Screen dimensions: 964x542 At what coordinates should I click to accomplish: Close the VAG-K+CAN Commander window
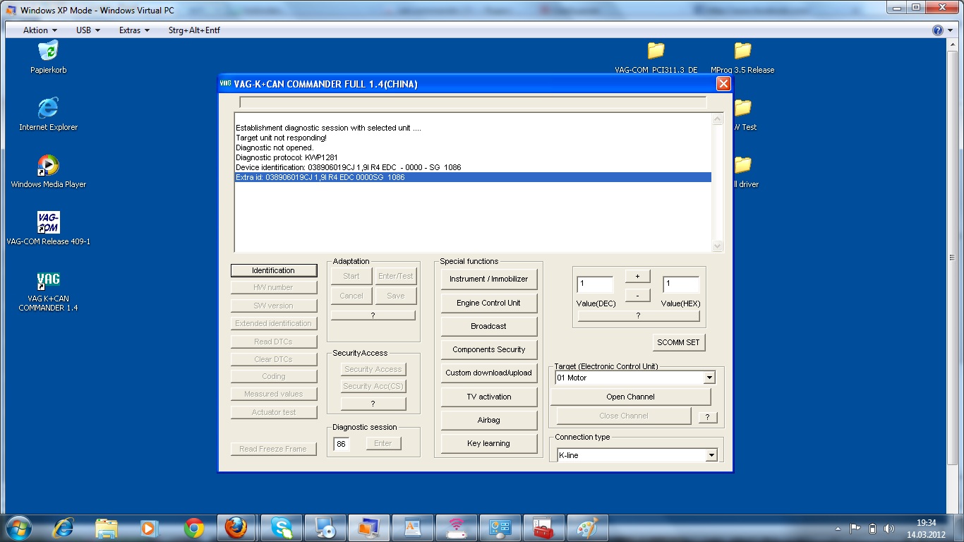click(x=723, y=83)
